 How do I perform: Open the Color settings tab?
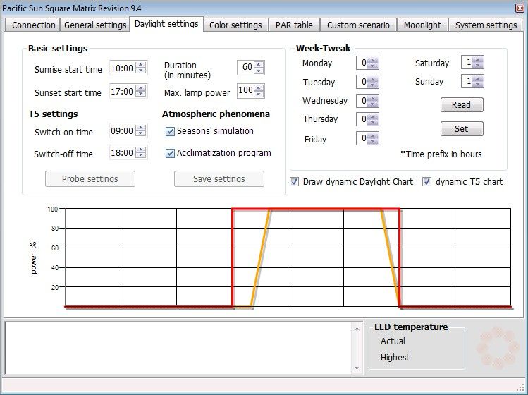[x=235, y=25]
